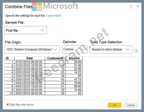Image resolution: width=144 pixels, height=112 pixels.
Task: Click the Cancel button
Action: (131, 105)
